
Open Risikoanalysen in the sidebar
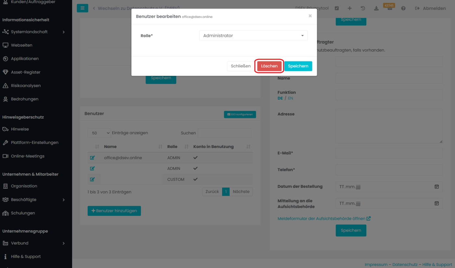pyautogui.click(x=26, y=86)
